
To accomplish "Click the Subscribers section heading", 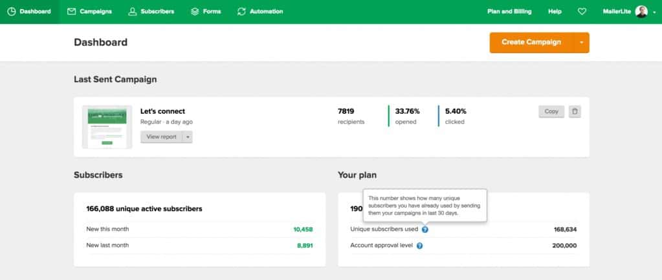I will (x=98, y=175).
